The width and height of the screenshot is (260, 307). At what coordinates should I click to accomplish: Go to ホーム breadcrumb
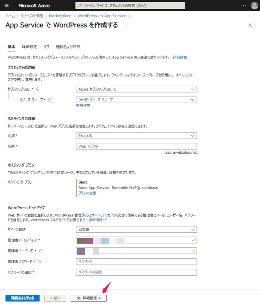point(10,16)
